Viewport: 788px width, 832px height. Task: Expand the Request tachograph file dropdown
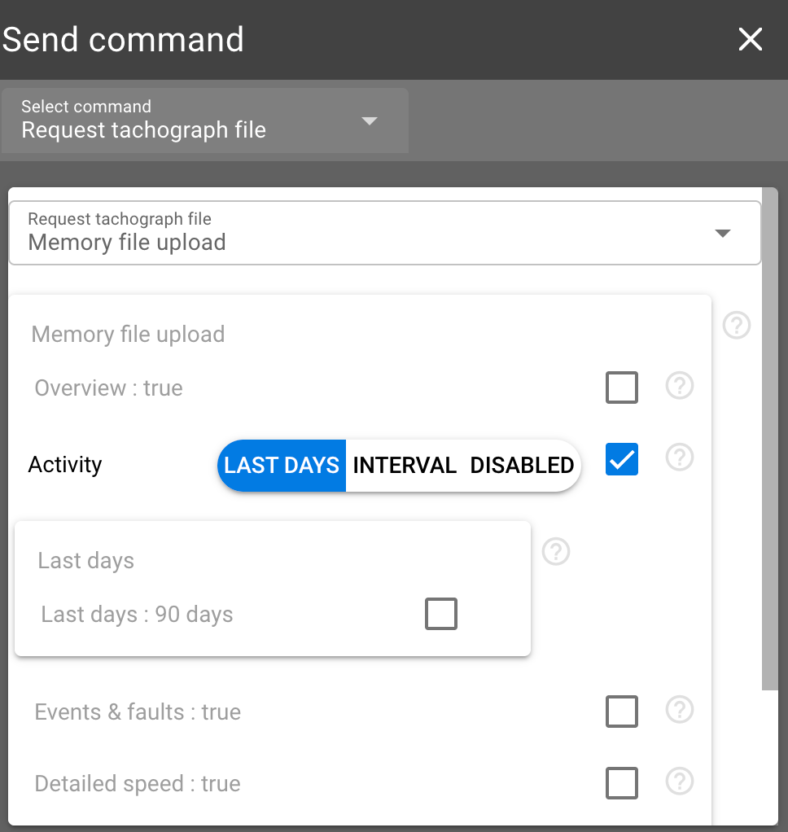[384, 233]
